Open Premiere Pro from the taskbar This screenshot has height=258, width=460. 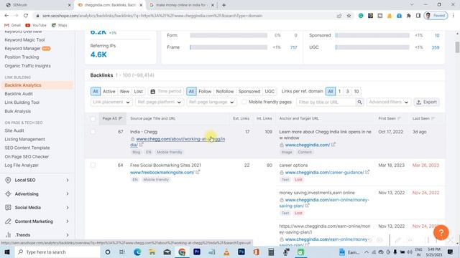(197, 252)
